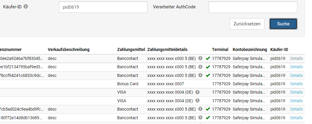Sort by Kontobezeichnung column header
The width and height of the screenshot is (312, 124).
(x=250, y=49)
